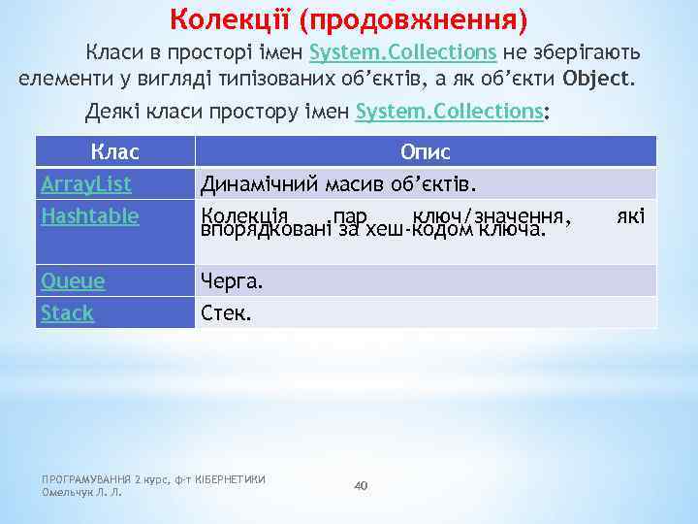The image size is (698, 524).
Task: Open the Queue class link
Action: (x=73, y=281)
